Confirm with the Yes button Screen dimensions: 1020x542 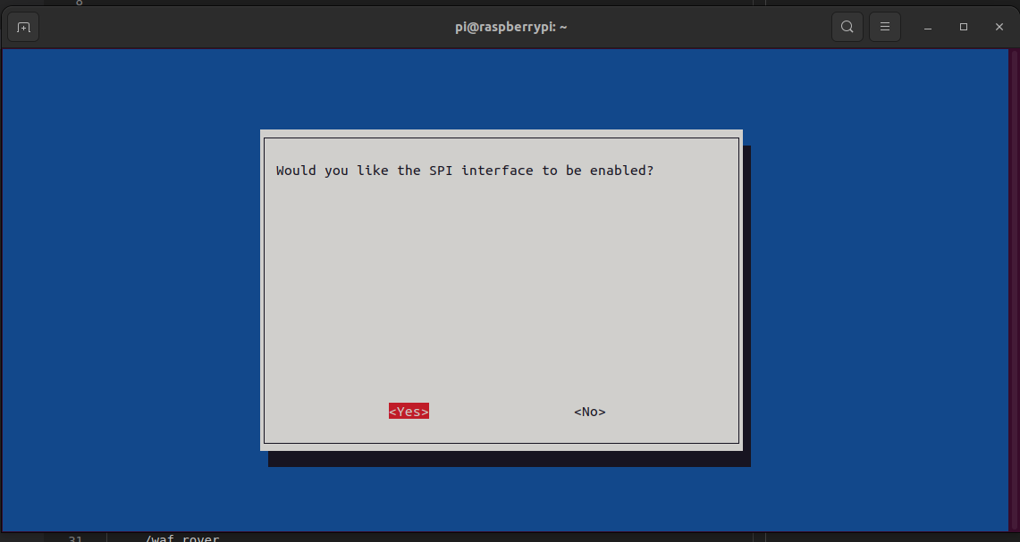click(x=409, y=412)
